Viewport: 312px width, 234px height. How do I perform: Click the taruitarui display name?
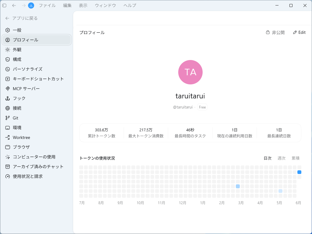190,96
